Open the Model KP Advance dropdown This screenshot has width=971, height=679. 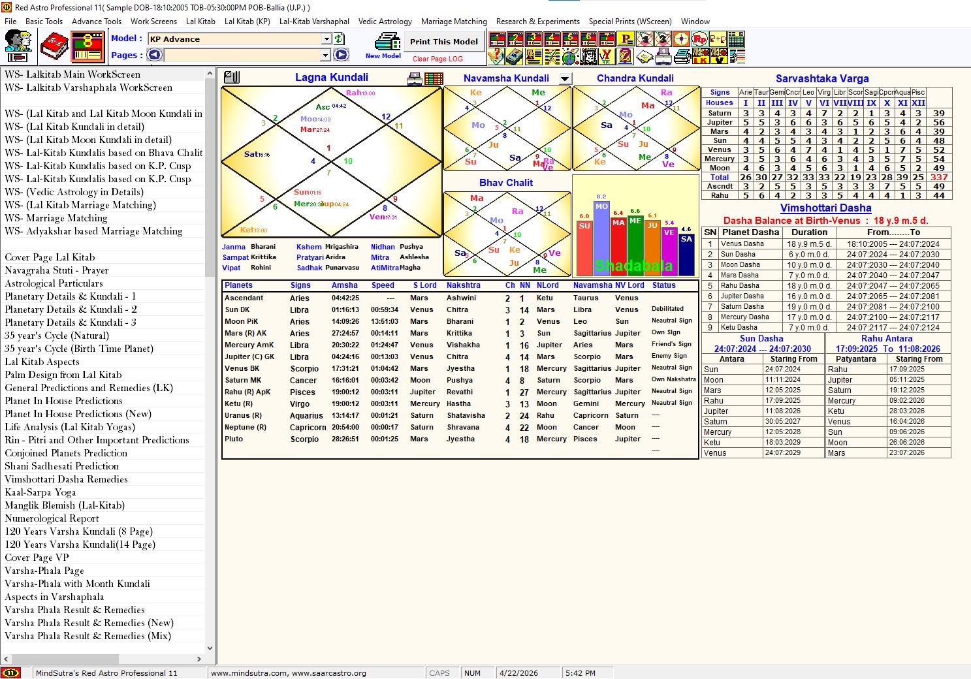pos(326,39)
